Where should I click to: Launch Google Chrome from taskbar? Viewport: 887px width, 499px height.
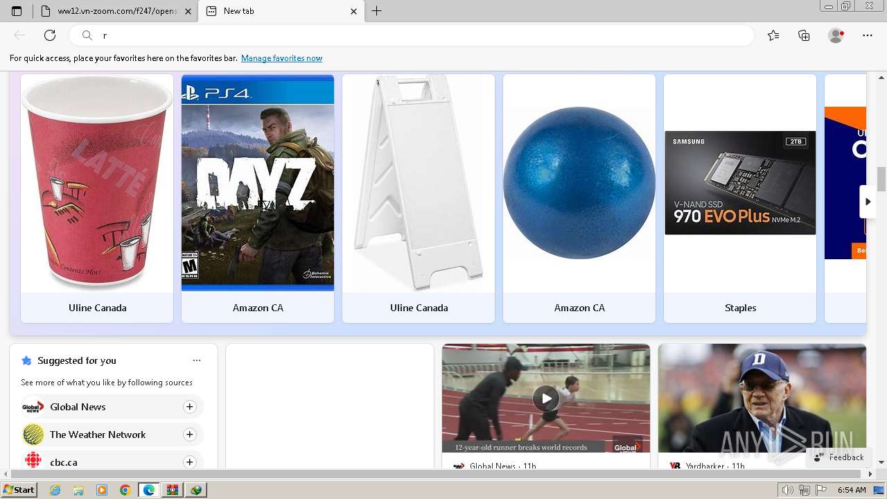[x=125, y=490]
